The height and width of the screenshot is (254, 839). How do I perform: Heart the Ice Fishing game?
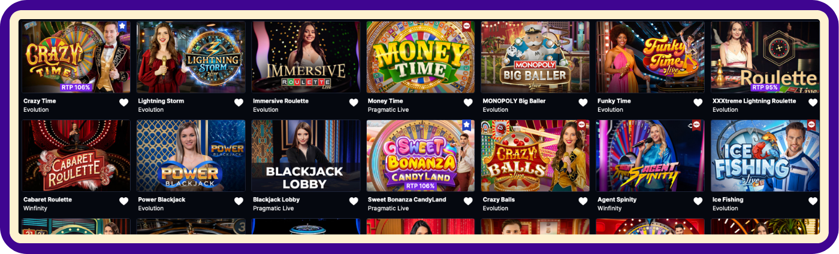pos(813,201)
